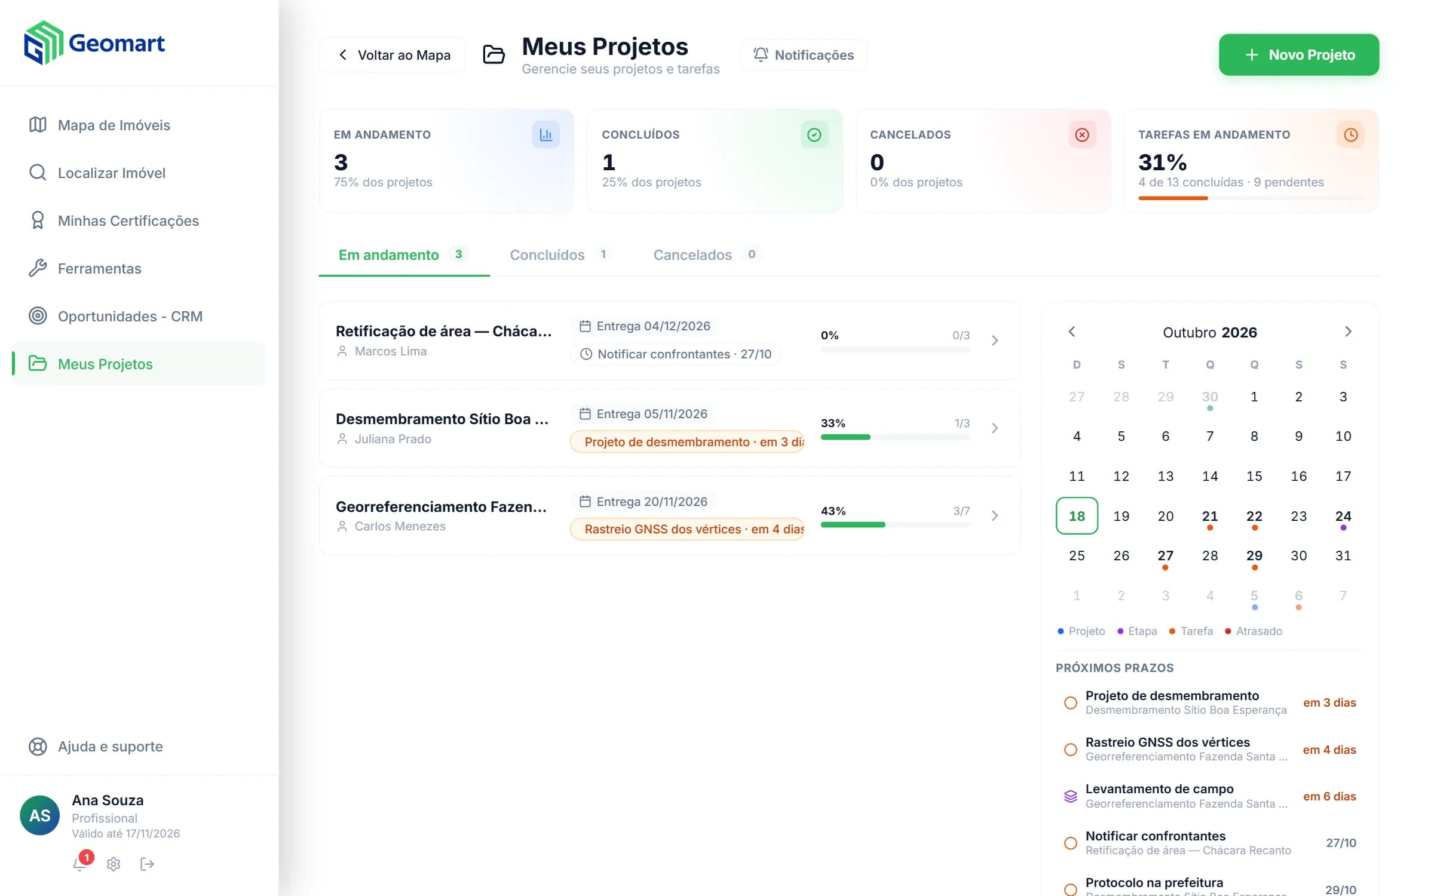Image resolution: width=1434 pixels, height=896 pixels.
Task: Switch to Concluídos tab
Action: [x=560, y=255]
